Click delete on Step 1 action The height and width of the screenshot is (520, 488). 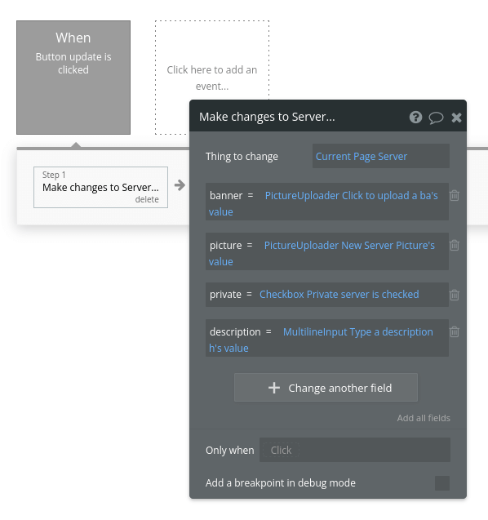(x=147, y=199)
